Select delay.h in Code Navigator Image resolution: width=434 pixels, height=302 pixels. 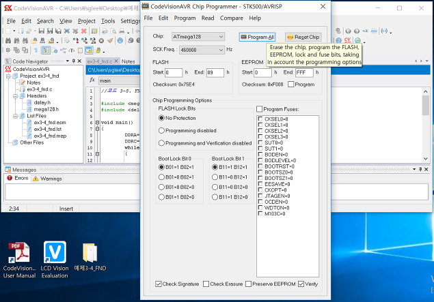pos(42,102)
